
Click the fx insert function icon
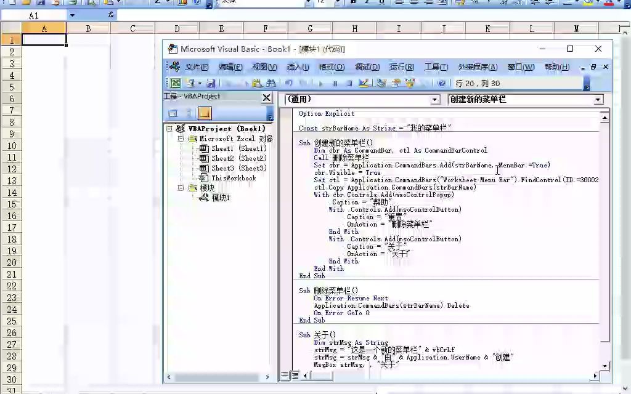point(111,15)
